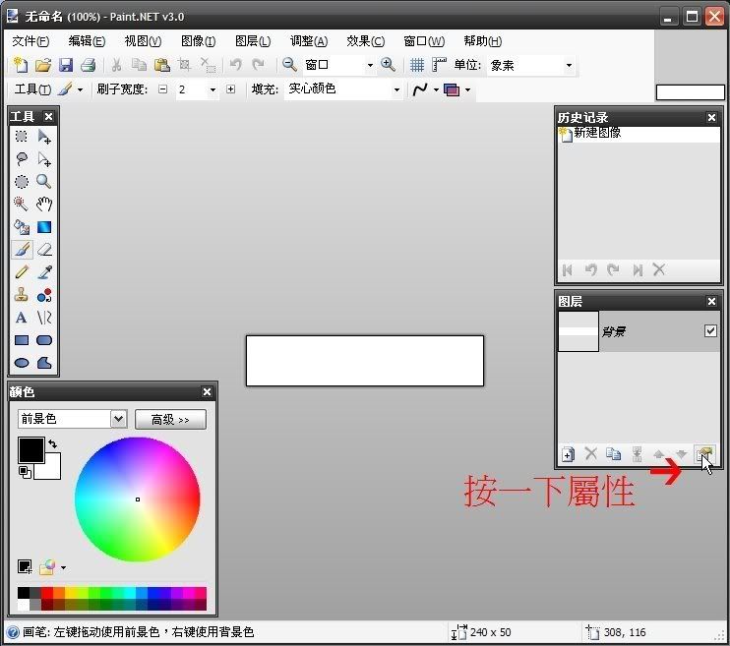Screen dimensions: 730x646
Task: Open the 效果(C) menu
Action: pyautogui.click(x=365, y=41)
